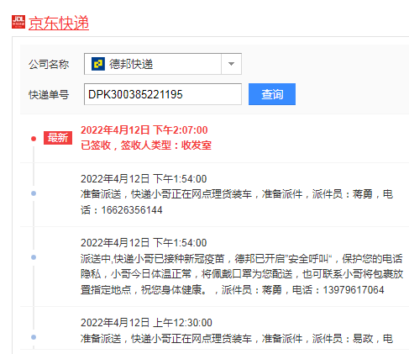The image size is (409, 354).
Task: Click the 最新 red badge
Action: click(x=58, y=138)
